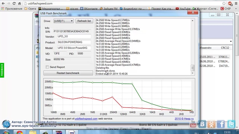The image size is (239, 134).
Task: Select log line '2k:2560 Average Read Speed:0.94MB/s'
Action: (118, 41)
